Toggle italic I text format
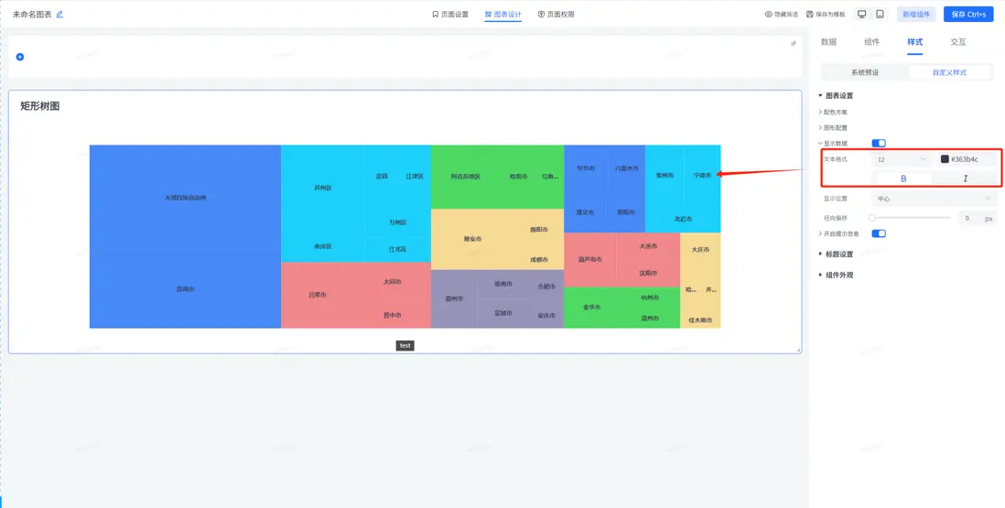Viewport: 1005px width, 508px height. pyautogui.click(x=966, y=178)
